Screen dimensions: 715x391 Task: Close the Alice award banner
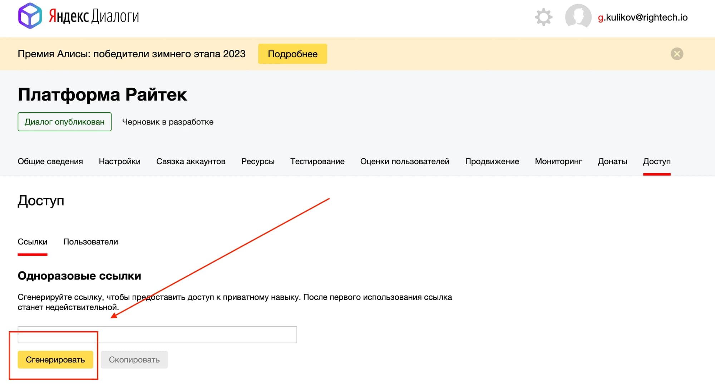(676, 54)
